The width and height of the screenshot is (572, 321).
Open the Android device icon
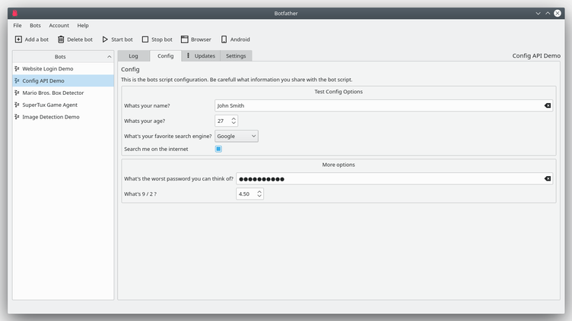224,39
